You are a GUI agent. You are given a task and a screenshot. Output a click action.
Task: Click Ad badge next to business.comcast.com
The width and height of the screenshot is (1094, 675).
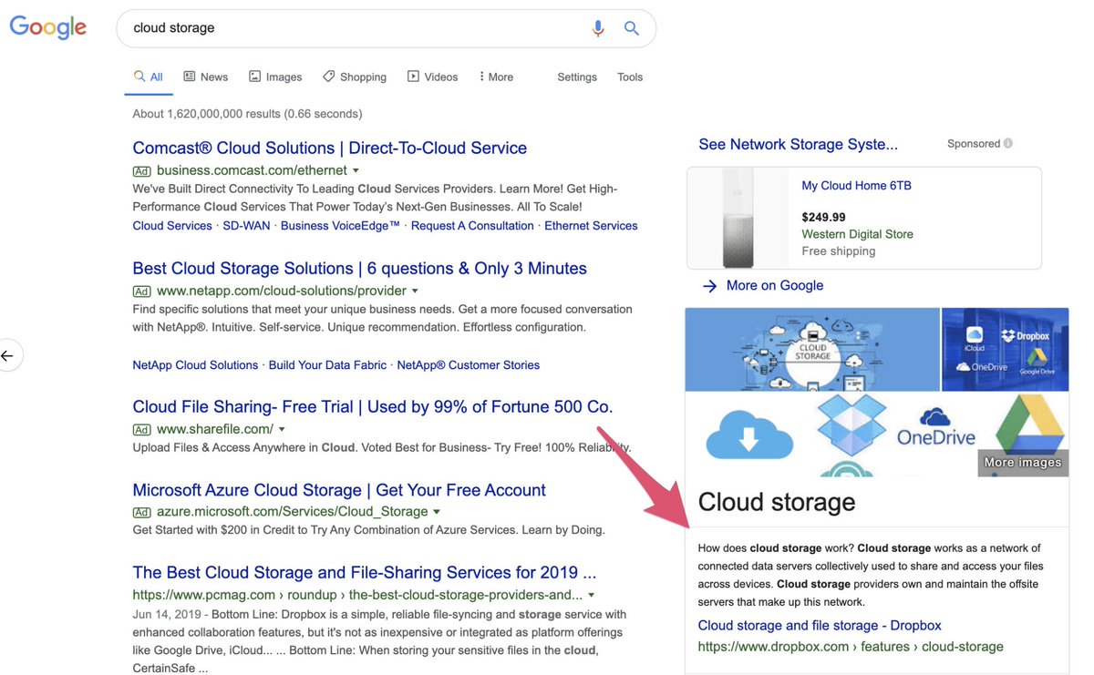pyautogui.click(x=141, y=171)
